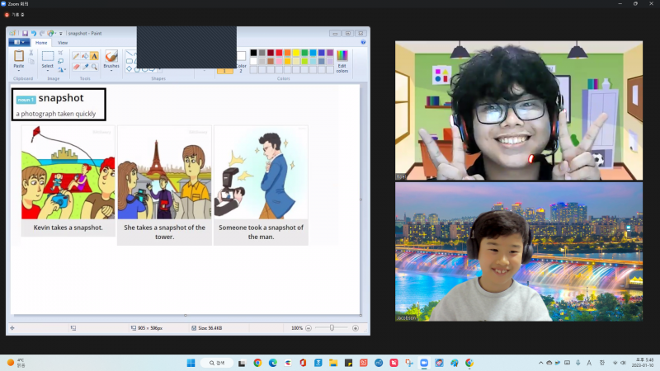The width and height of the screenshot is (660, 371).
Task: Open the Edit colors dialog
Action: pyautogui.click(x=342, y=60)
